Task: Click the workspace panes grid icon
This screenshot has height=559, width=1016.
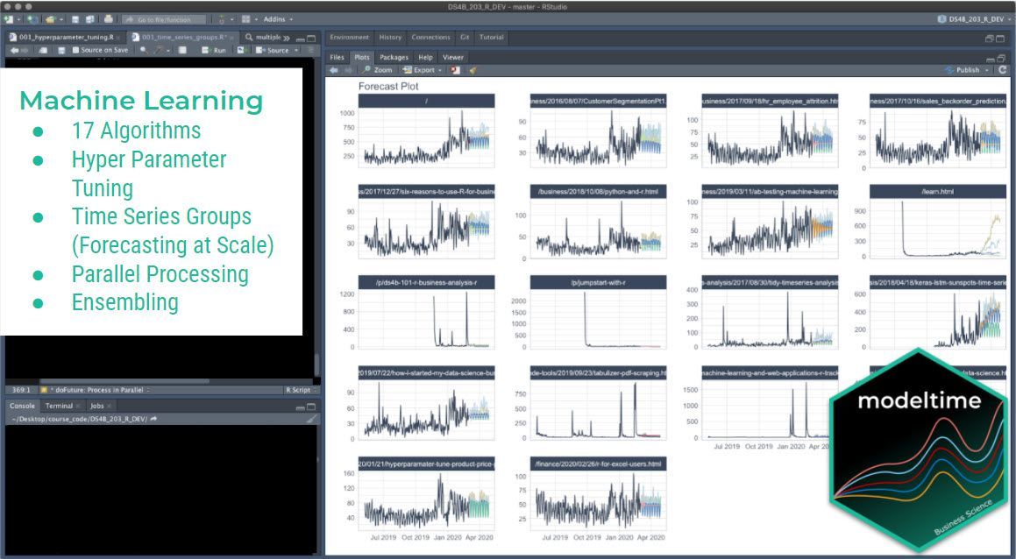Action: point(245,19)
